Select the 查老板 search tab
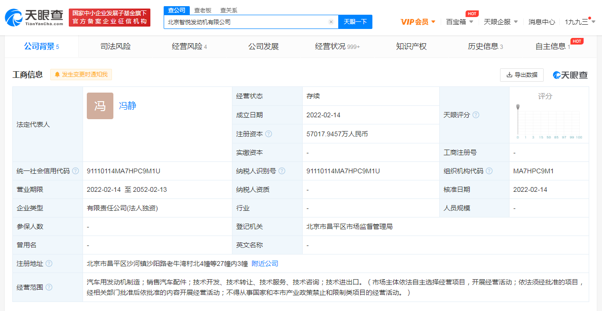 (x=203, y=10)
